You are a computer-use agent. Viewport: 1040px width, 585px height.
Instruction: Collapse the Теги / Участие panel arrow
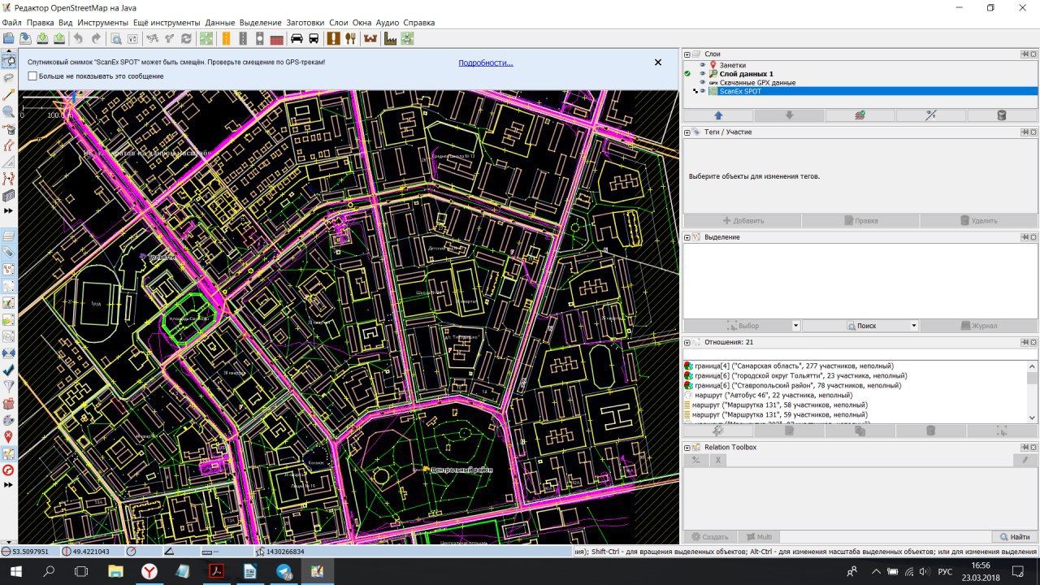(687, 132)
